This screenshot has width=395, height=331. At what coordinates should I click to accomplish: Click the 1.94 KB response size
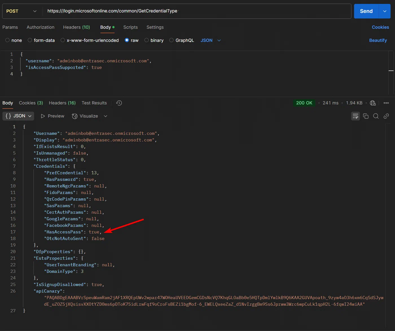click(354, 103)
